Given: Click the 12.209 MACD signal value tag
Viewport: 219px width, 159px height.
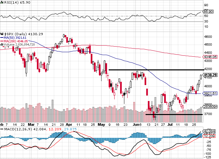Looking at the screenshot, I should click(209, 136).
